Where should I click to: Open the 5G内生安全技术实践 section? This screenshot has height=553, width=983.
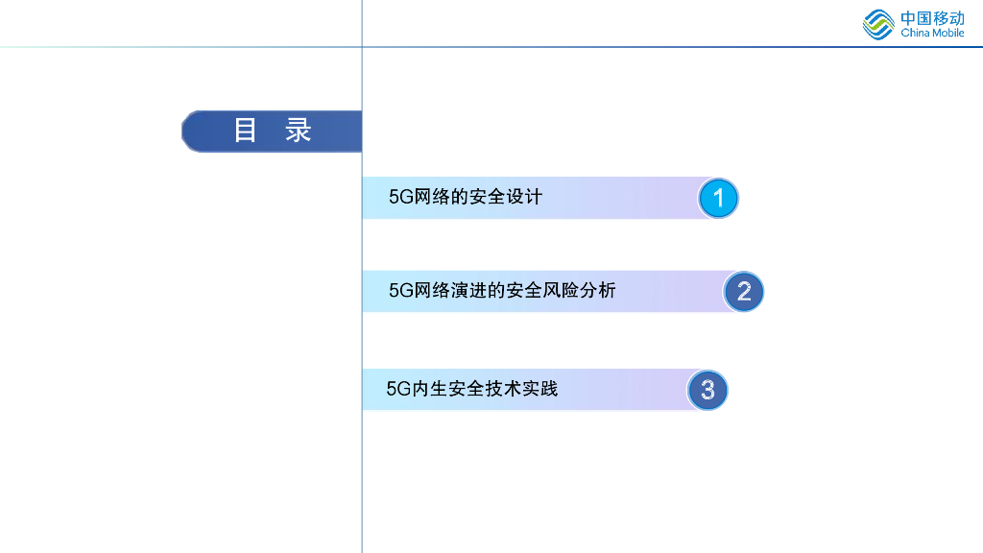click(471, 389)
